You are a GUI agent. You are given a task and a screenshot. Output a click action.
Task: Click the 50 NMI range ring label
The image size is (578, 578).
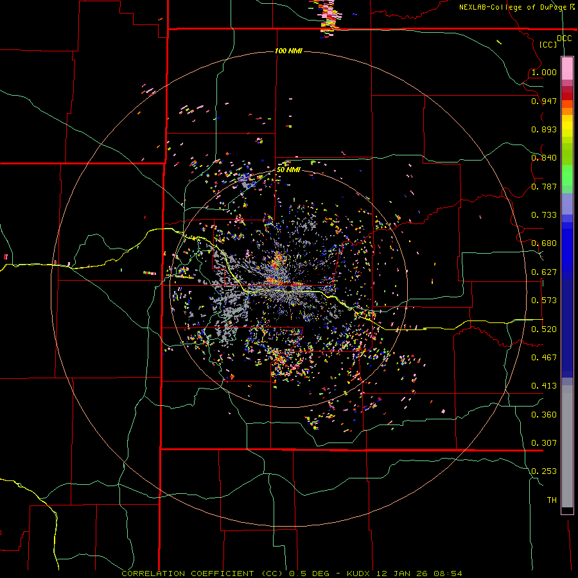pyautogui.click(x=288, y=170)
